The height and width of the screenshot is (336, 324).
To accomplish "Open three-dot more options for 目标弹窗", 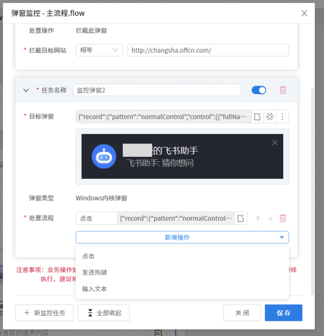I will click(283, 116).
